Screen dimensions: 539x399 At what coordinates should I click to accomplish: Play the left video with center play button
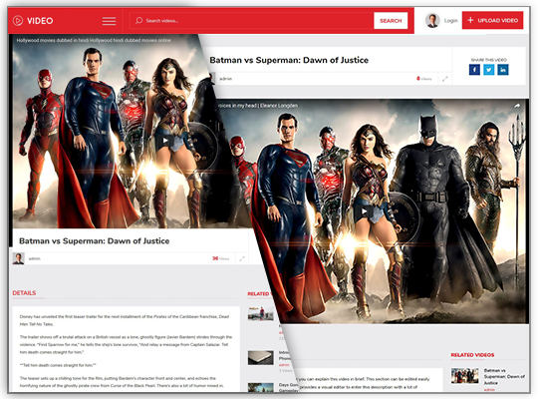tap(165, 140)
